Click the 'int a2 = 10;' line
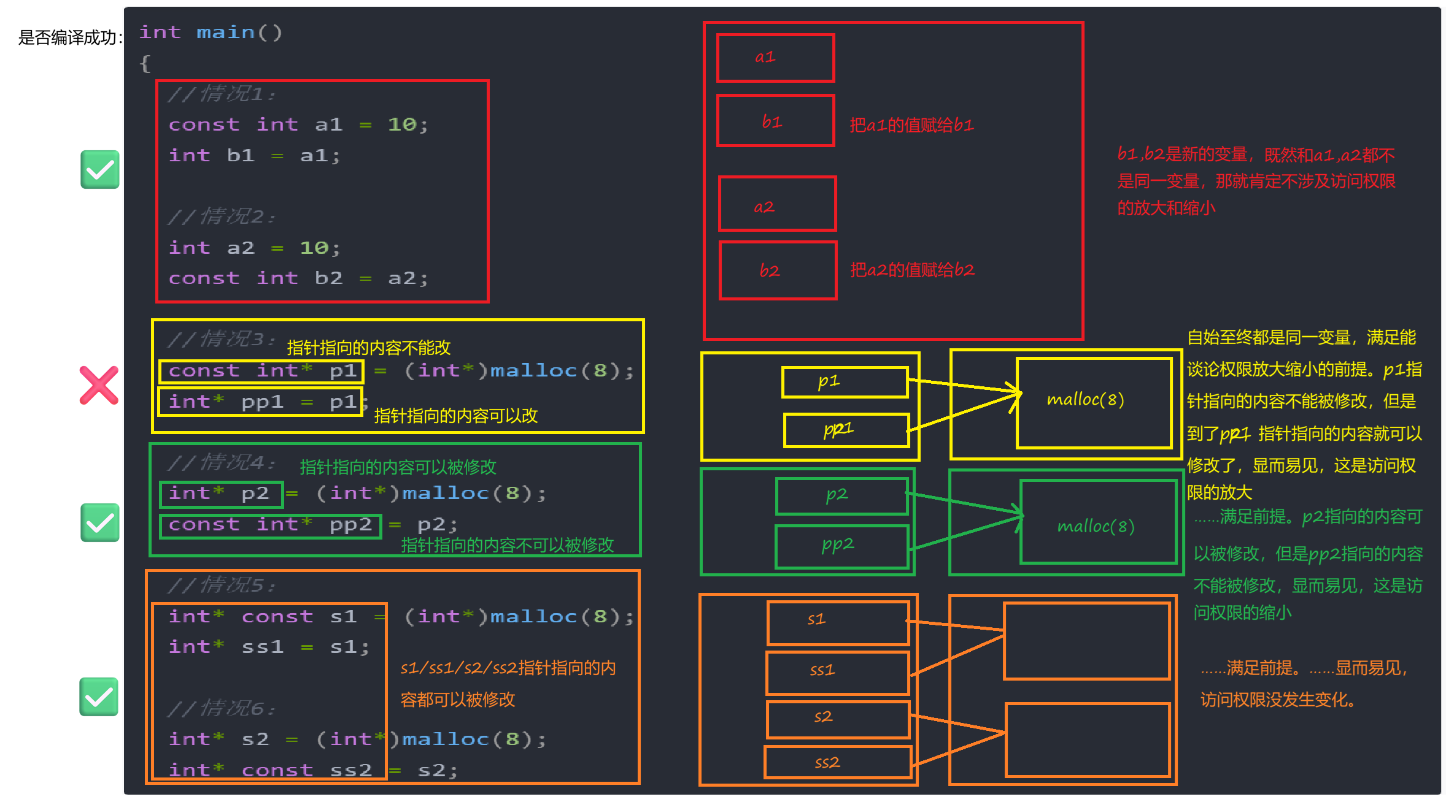Image resolution: width=1446 pixels, height=802 pixels. click(x=254, y=248)
